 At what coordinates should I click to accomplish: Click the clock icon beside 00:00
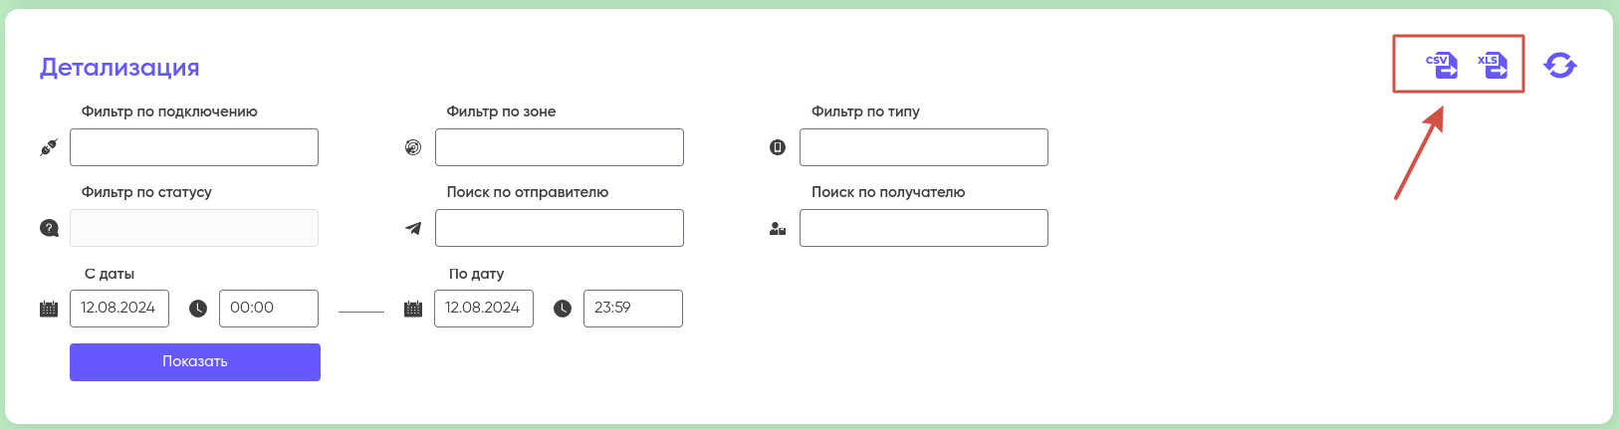pos(198,309)
